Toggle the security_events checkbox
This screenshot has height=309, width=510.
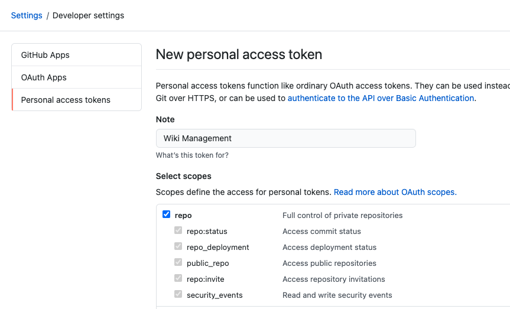coord(178,295)
